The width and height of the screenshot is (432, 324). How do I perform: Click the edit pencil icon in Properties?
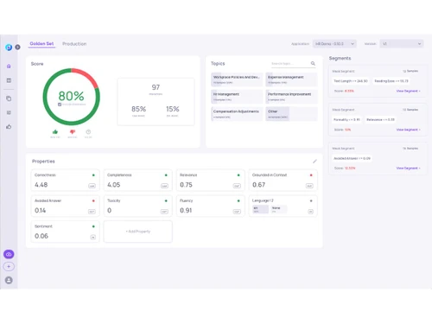click(x=314, y=162)
